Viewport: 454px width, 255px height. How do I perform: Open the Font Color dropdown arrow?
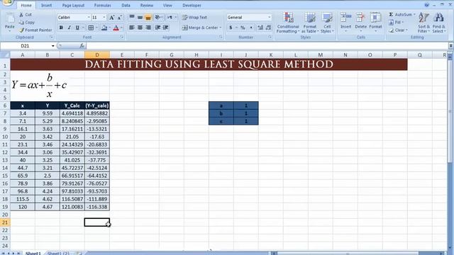tap(121, 28)
